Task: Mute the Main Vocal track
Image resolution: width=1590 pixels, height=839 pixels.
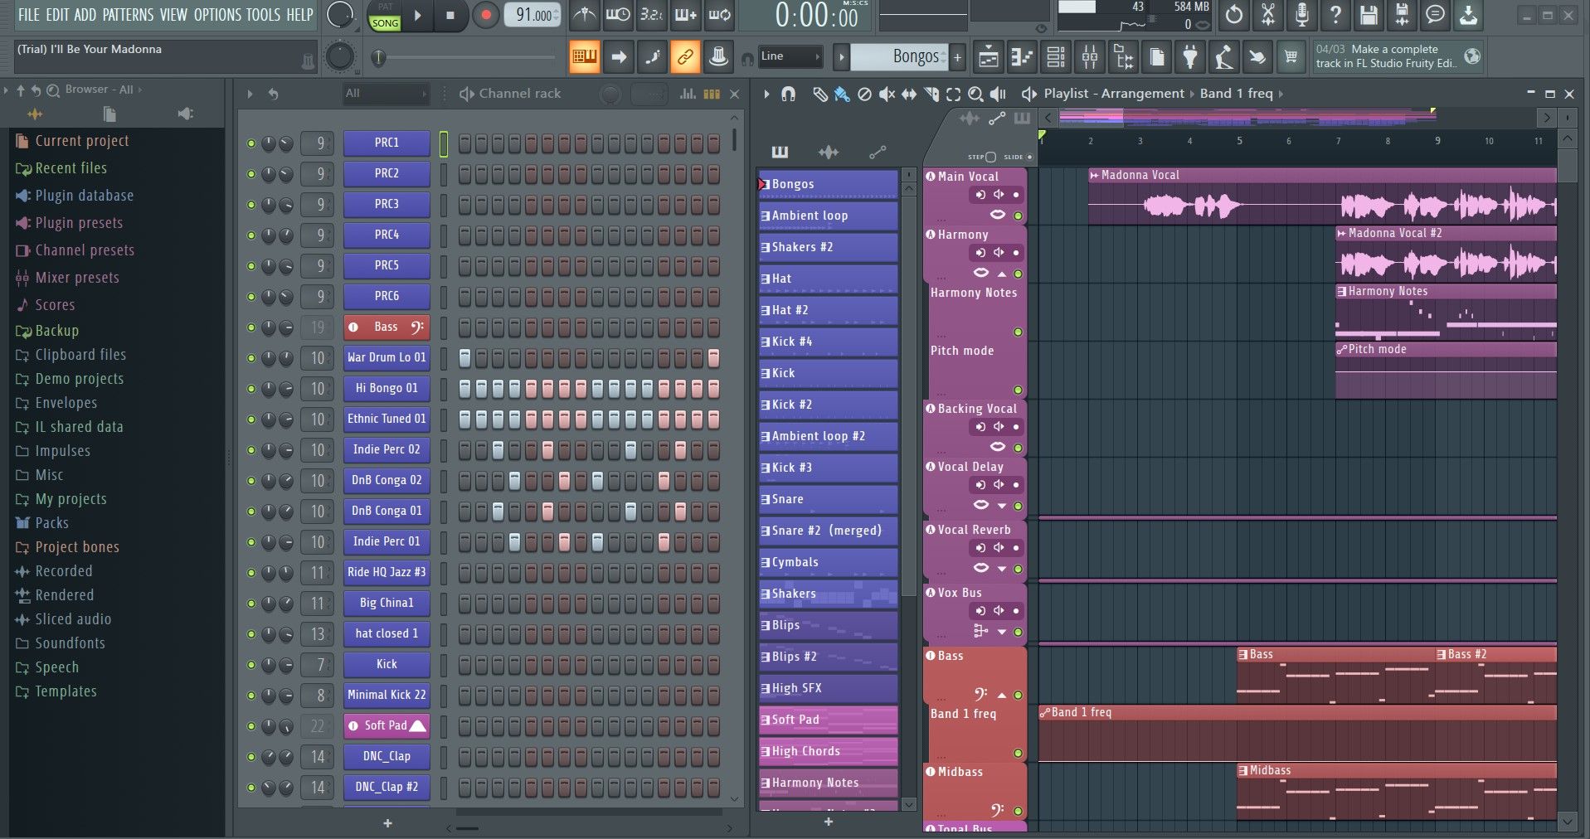Action: [1019, 216]
